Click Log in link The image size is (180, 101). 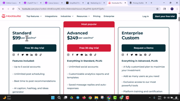pos(146,16)
